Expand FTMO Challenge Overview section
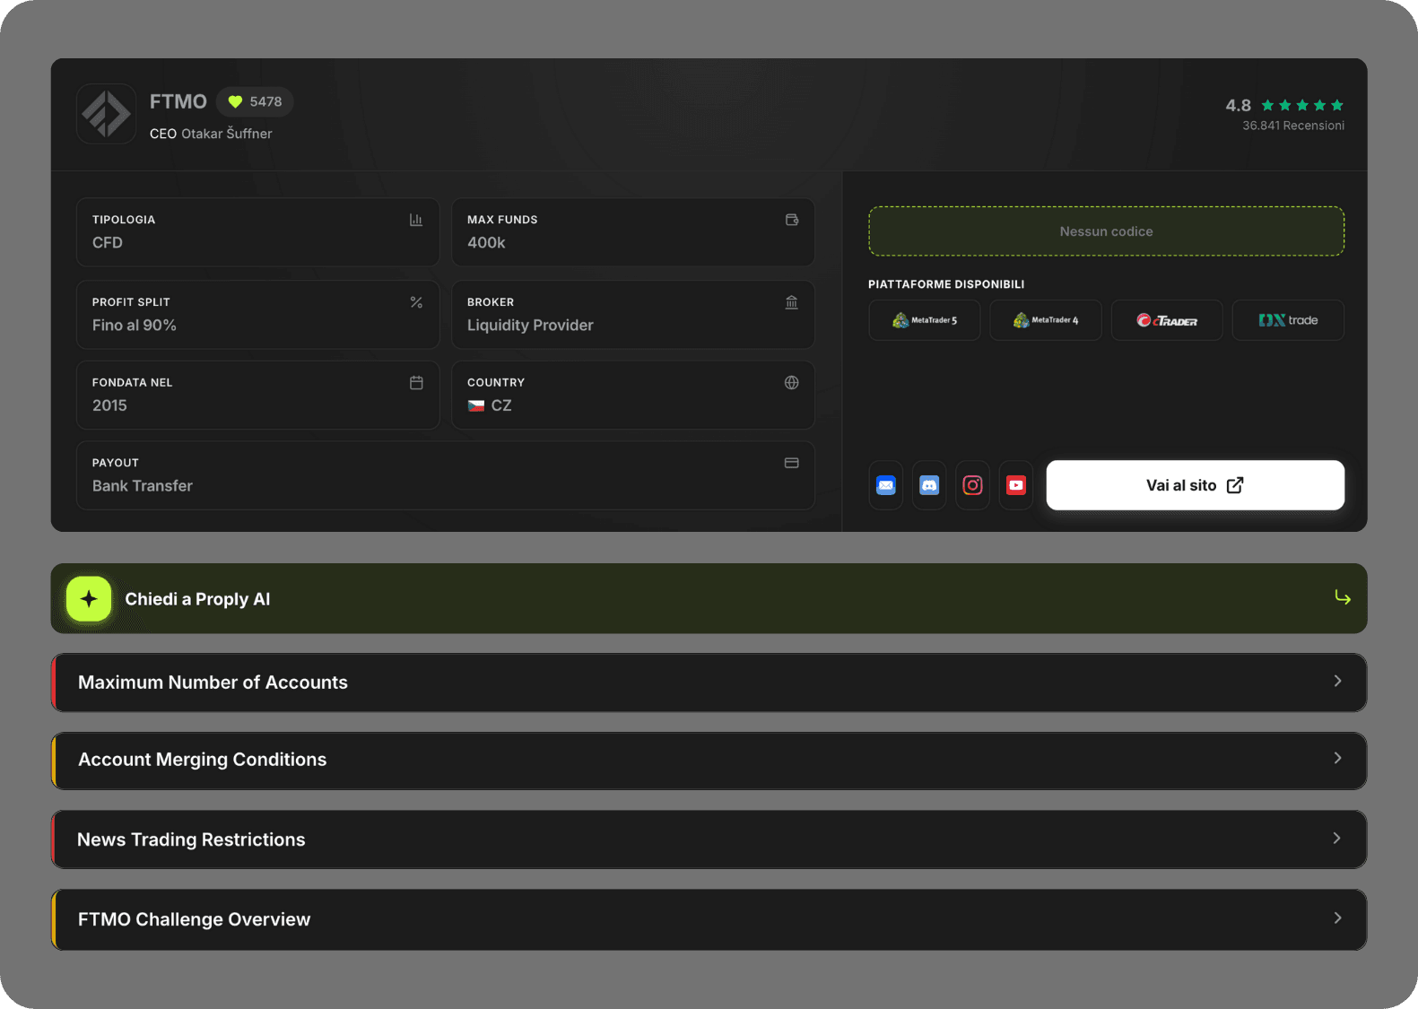Screen dimensions: 1418x1009 coord(709,919)
